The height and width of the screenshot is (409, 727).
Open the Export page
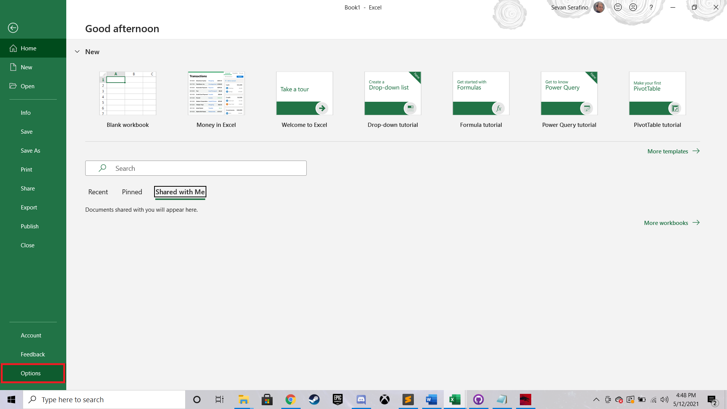click(33, 207)
